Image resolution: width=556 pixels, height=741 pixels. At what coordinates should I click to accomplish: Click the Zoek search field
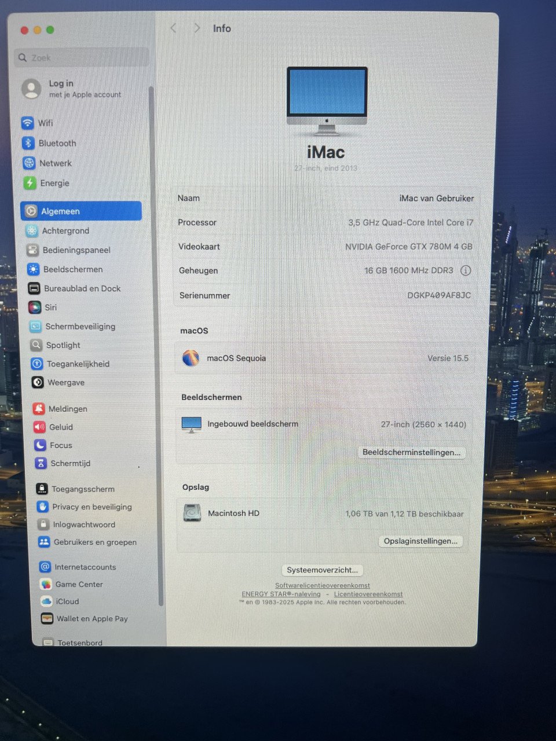click(82, 57)
